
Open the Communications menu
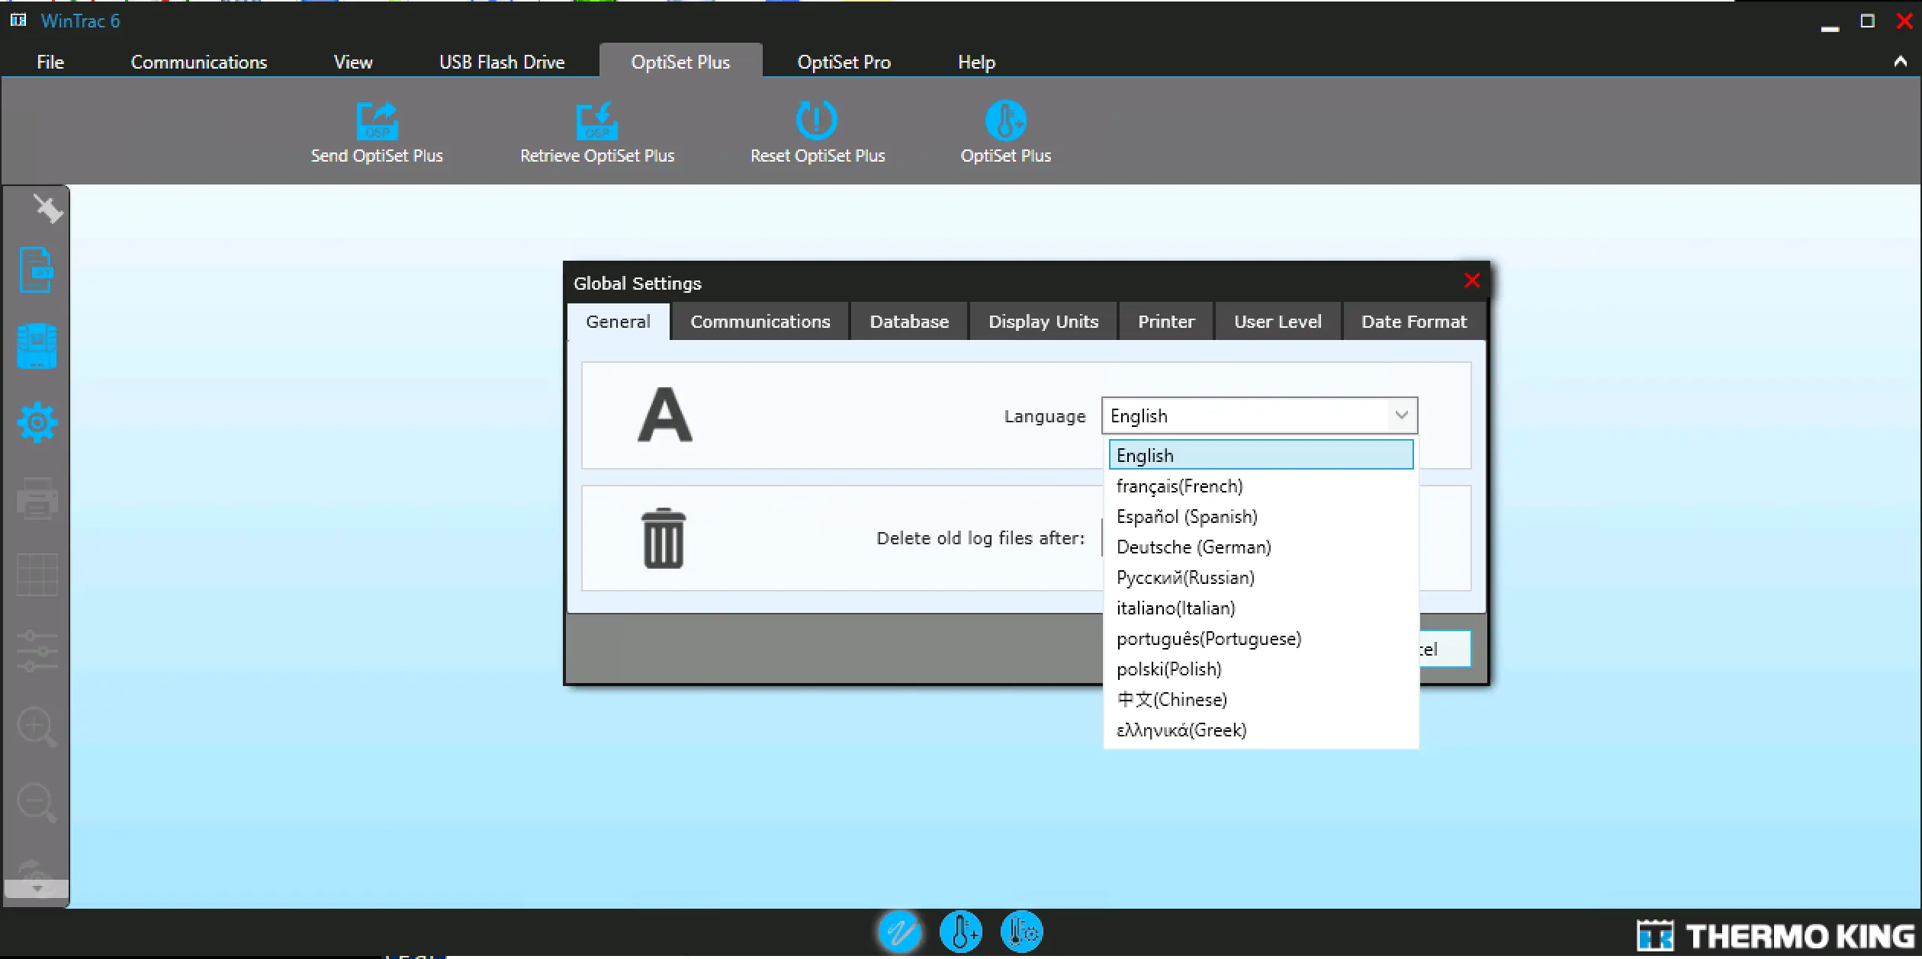pos(199,62)
